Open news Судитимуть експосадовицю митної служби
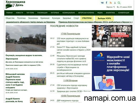 72,67
